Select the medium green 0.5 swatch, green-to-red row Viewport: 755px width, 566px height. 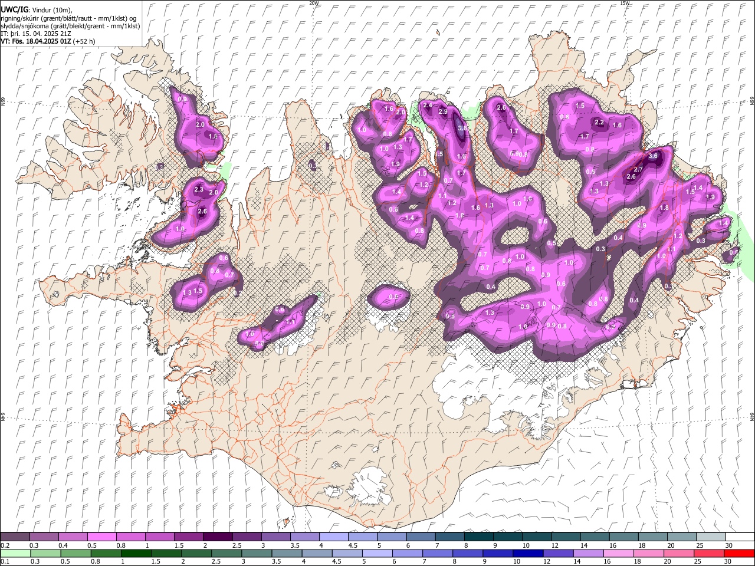click(x=75, y=553)
